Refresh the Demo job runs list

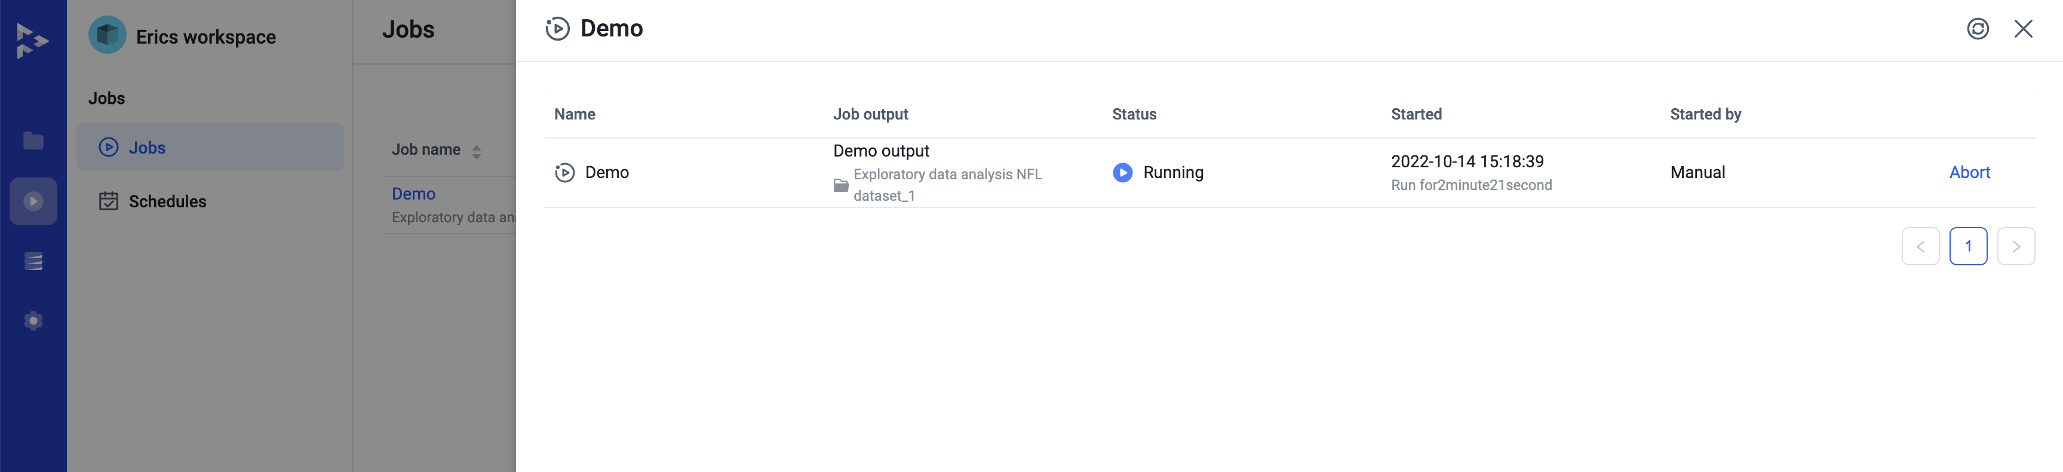click(x=1978, y=29)
